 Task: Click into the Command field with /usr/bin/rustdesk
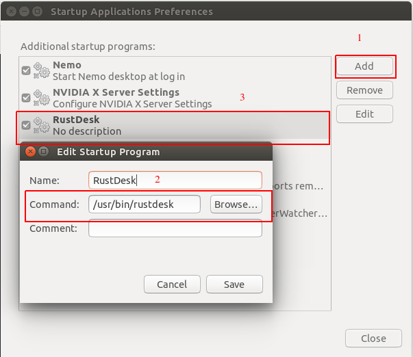click(x=145, y=204)
